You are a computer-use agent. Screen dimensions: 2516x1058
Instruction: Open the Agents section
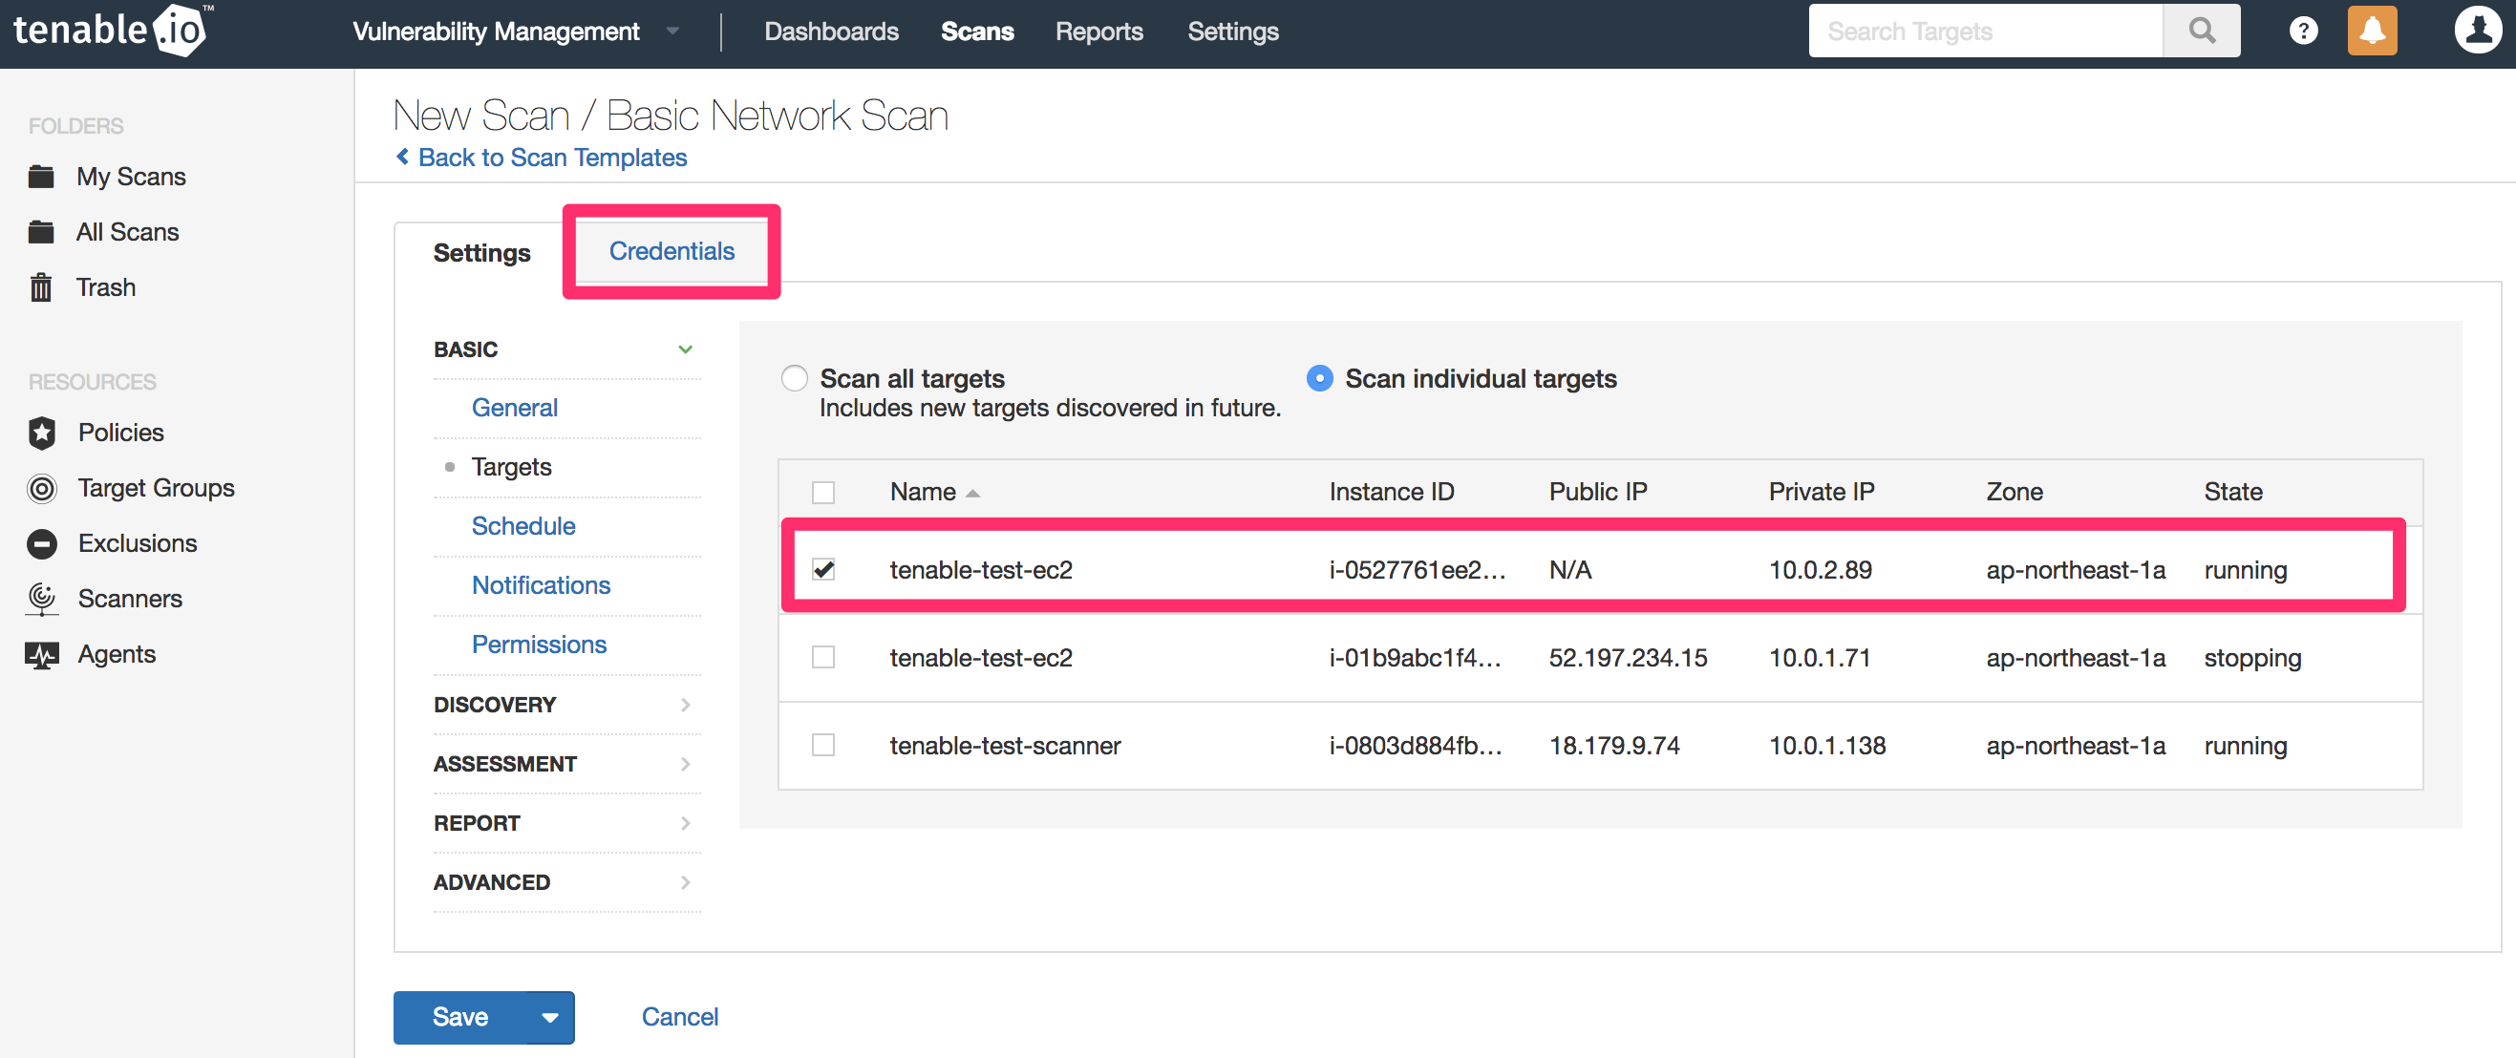[x=117, y=654]
